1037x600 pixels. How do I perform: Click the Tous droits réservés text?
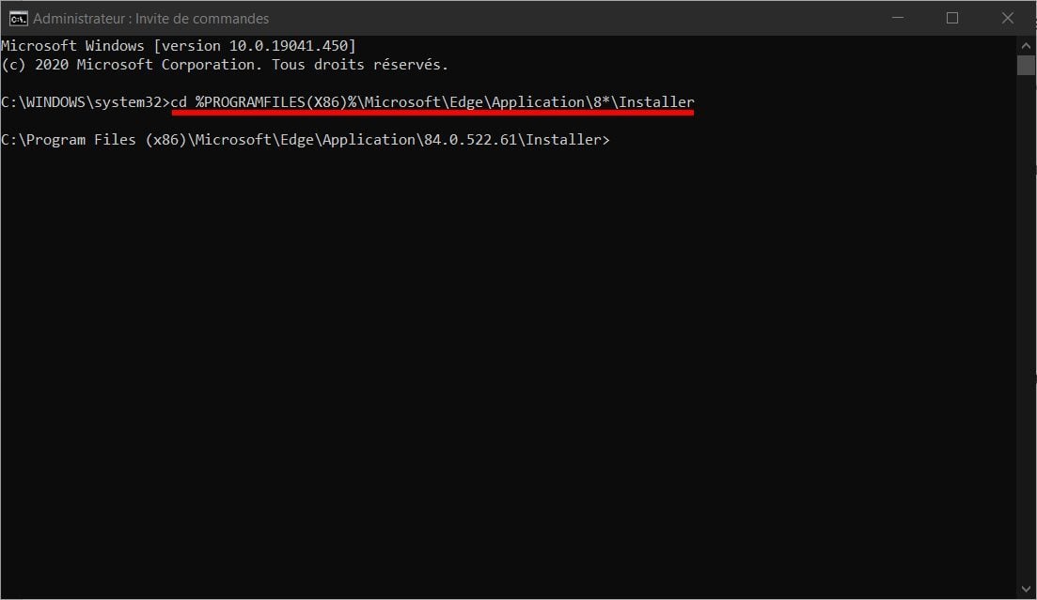(x=360, y=65)
